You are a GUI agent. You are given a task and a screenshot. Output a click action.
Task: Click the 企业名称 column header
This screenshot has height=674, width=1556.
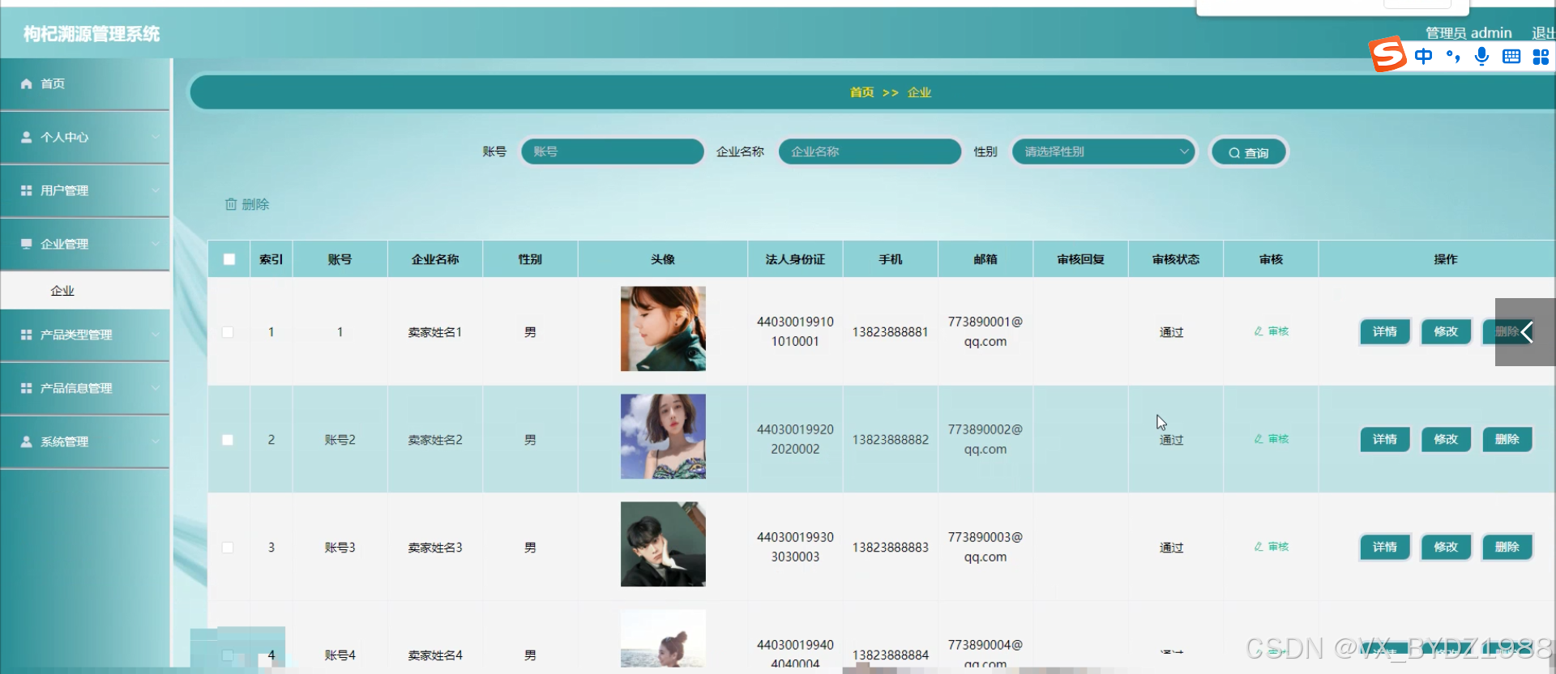pyautogui.click(x=435, y=259)
